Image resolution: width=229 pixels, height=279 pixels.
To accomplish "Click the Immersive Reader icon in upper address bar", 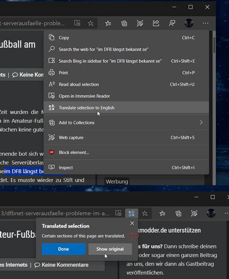I will tap(77, 23).
